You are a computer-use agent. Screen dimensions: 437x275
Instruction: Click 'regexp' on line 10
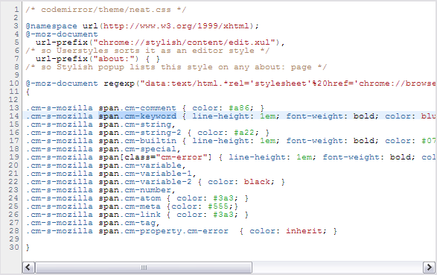click(x=119, y=83)
